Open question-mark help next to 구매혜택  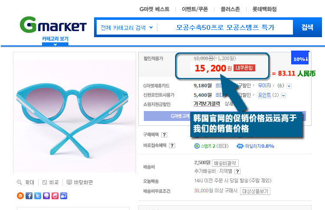tap(164, 135)
